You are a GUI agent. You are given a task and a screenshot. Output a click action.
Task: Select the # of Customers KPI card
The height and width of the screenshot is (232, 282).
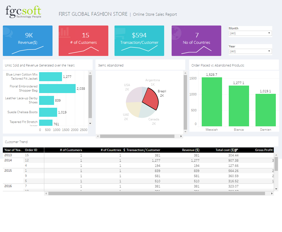click(x=83, y=41)
